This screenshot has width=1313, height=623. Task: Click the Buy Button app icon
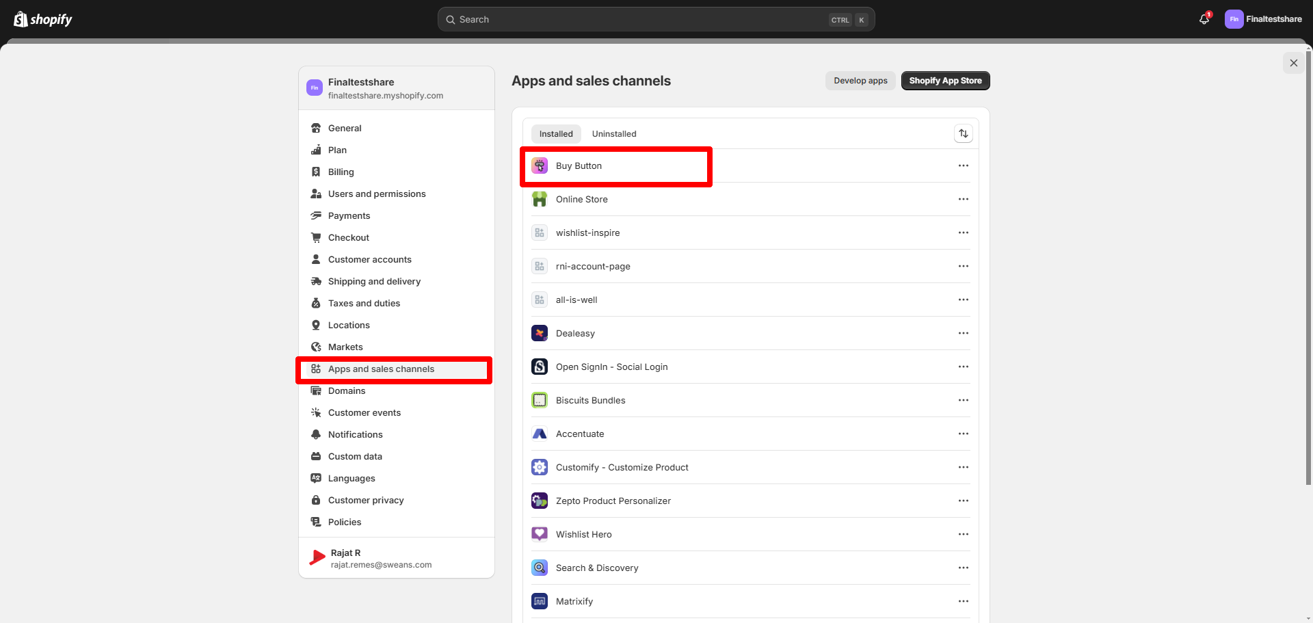[540, 165]
